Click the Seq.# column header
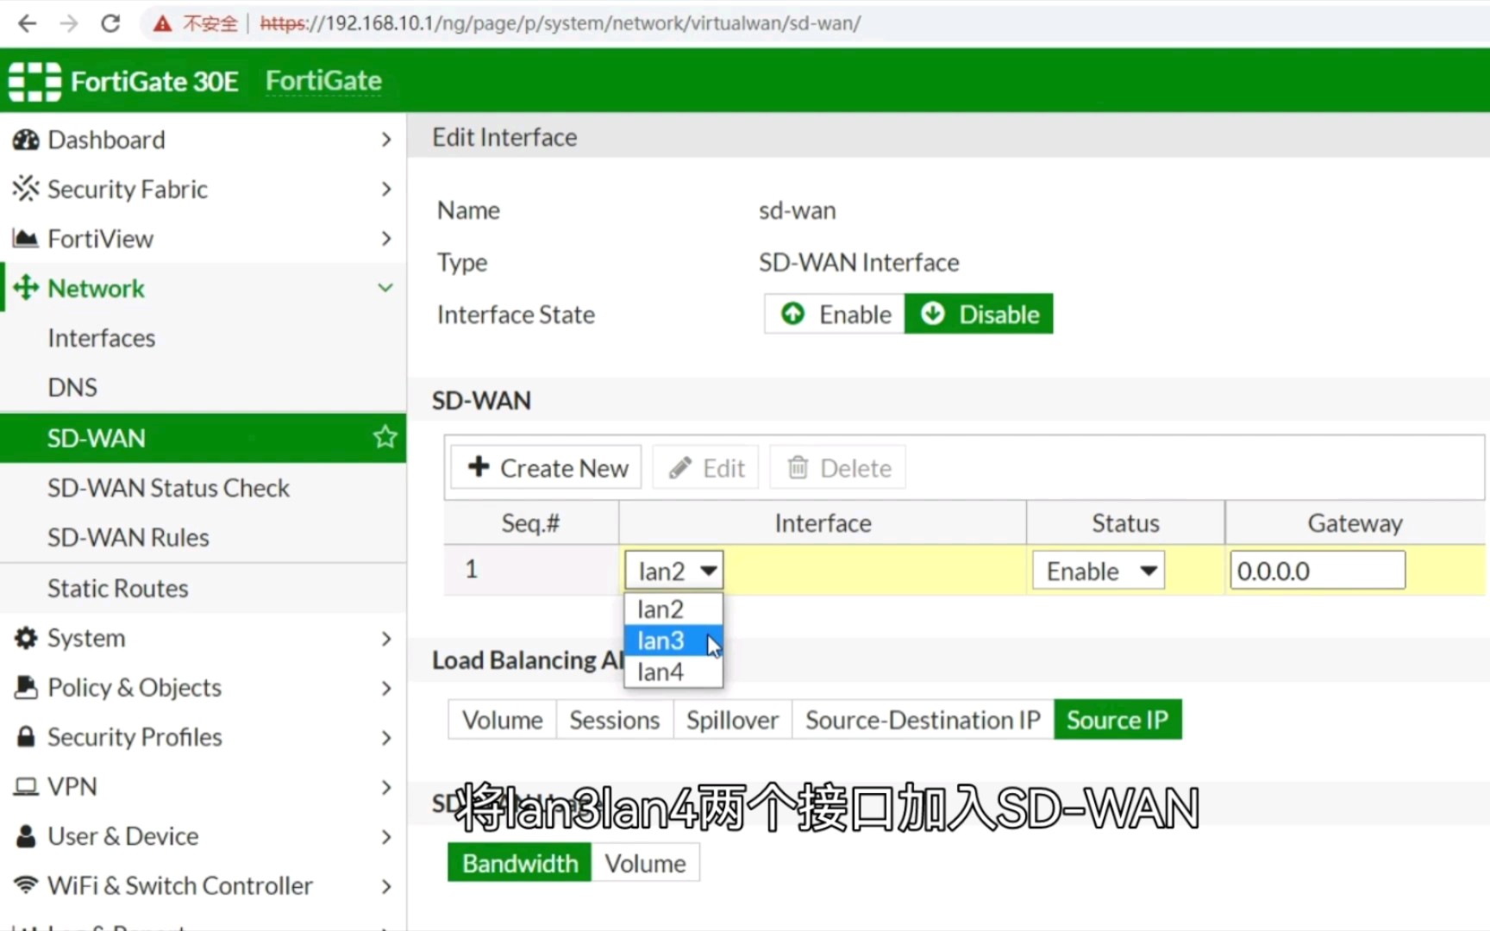Viewport: 1490px width, 931px height. 531,523
